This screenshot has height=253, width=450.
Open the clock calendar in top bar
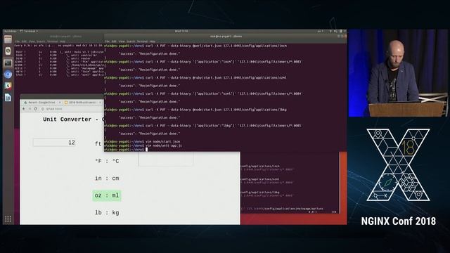tap(181, 31)
